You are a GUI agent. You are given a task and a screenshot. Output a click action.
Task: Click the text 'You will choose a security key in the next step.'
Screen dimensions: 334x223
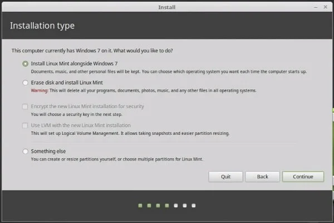76,114
